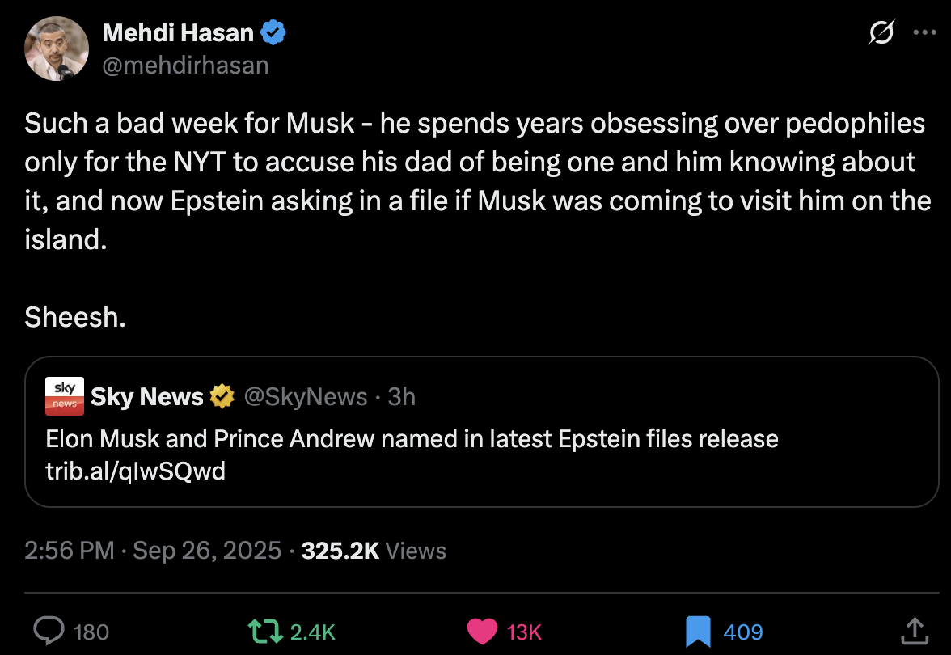The image size is (951, 655).
Task: Toggle the blue bookmark icon
Action: [x=698, y=632]
